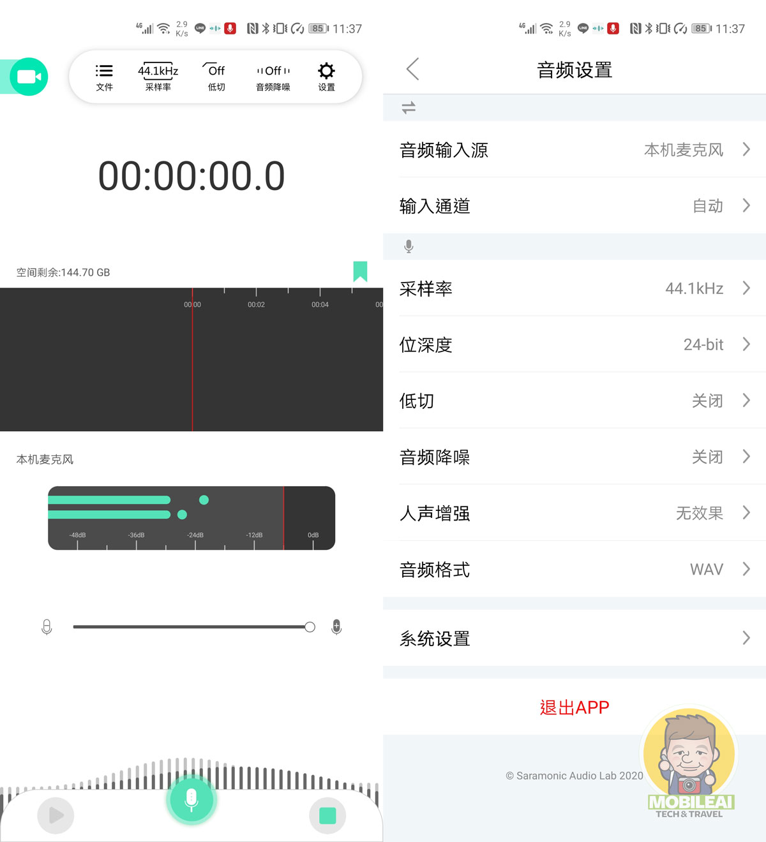Click the input level meter

click(x=191, y=518)
